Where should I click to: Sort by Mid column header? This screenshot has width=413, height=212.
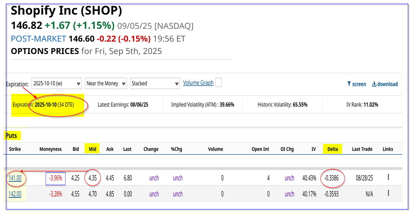pyautogui.click(x=93, y=149)
